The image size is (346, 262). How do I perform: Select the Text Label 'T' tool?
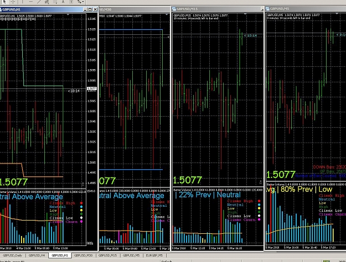pyautogui.click(x=71, y=2)
